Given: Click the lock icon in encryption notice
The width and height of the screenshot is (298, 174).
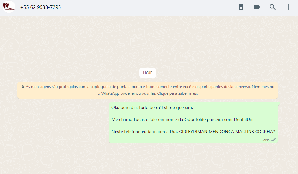Looking at the screenshot, I should point(23,87).
